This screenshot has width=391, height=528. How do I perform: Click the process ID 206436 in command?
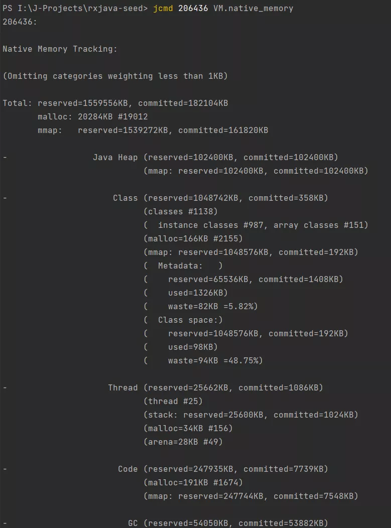(x=193, y=9)
